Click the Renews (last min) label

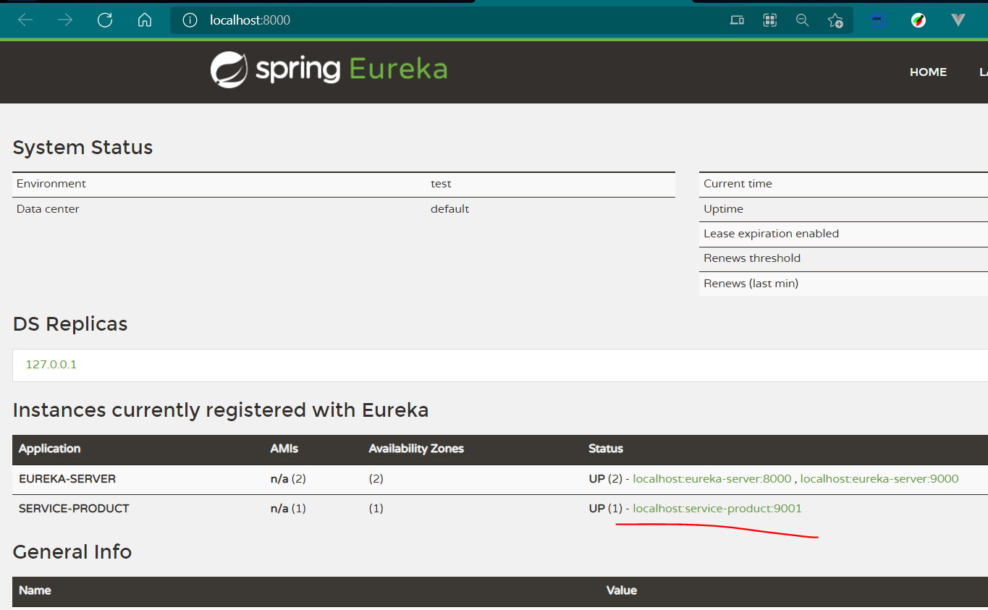(751, 284)
